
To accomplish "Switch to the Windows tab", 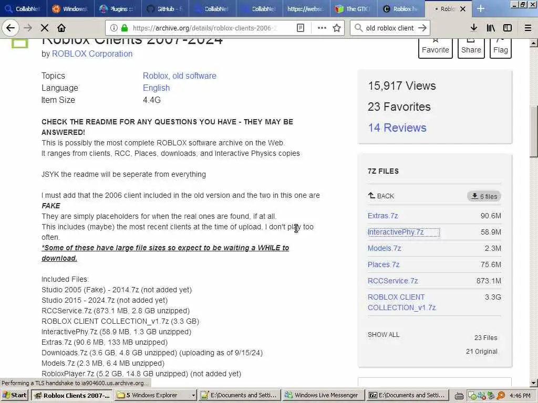I will tap(70, 8).
